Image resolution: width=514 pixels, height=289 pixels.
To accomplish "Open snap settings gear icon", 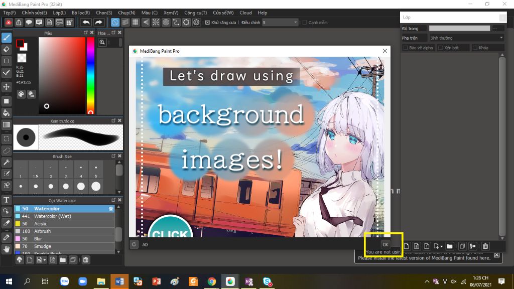I will click(x=196, y=22).
